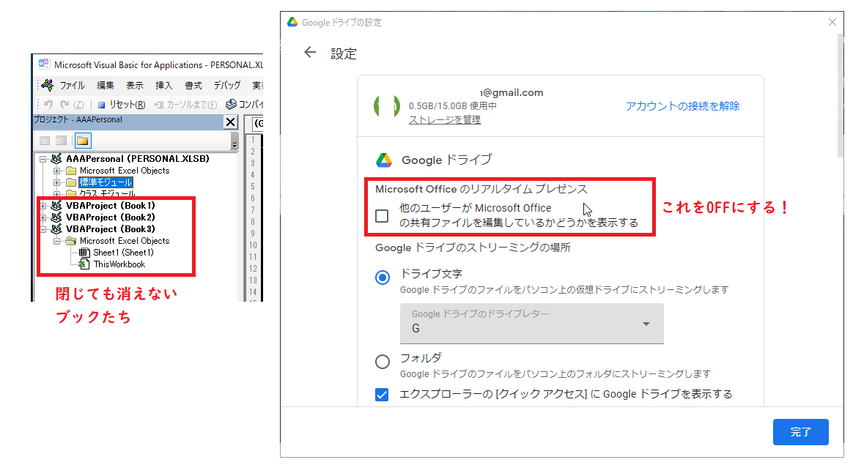Screen dimensions: 853x465
Task: Expand the 標準モジュール folder node
Action: tap(56, 183)
